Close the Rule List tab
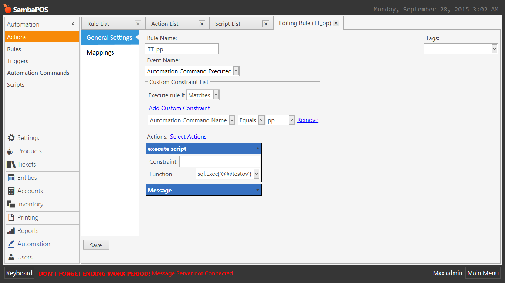Viewport: 505px width, 283px height. pyautogui.click(x=138, y=24)
